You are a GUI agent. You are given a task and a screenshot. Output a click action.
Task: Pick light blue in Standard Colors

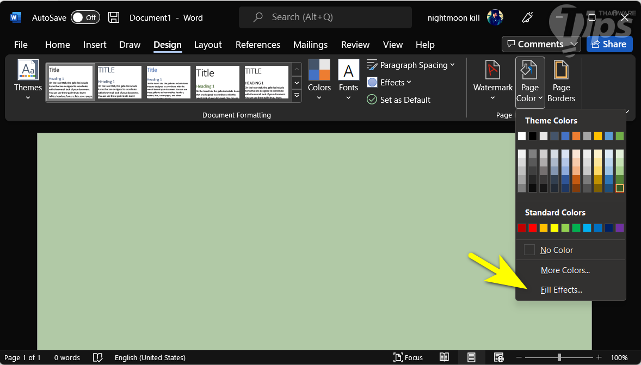click(x=587, y=228)
